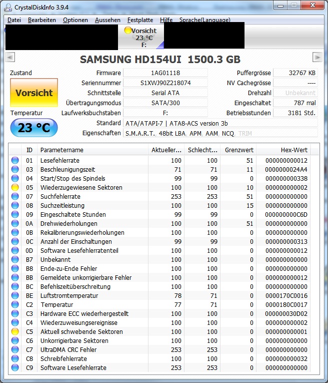Click status icon for Hardware ECC wiederhergestellt
Screen dimensions: 328x383
point(15,313)
